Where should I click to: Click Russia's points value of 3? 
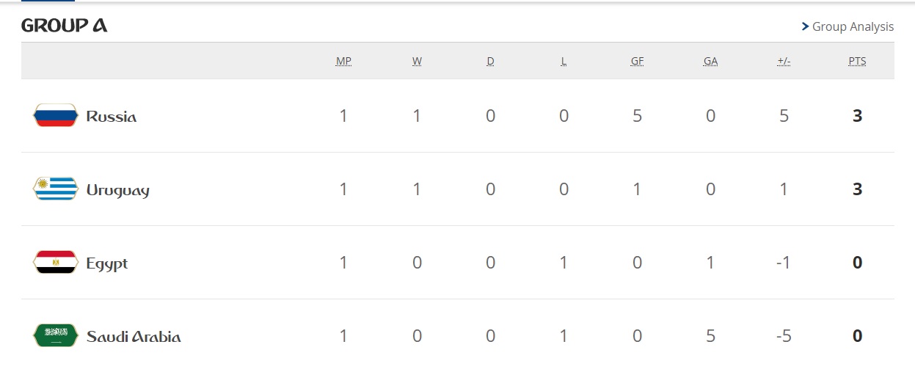tap(857, 116)
